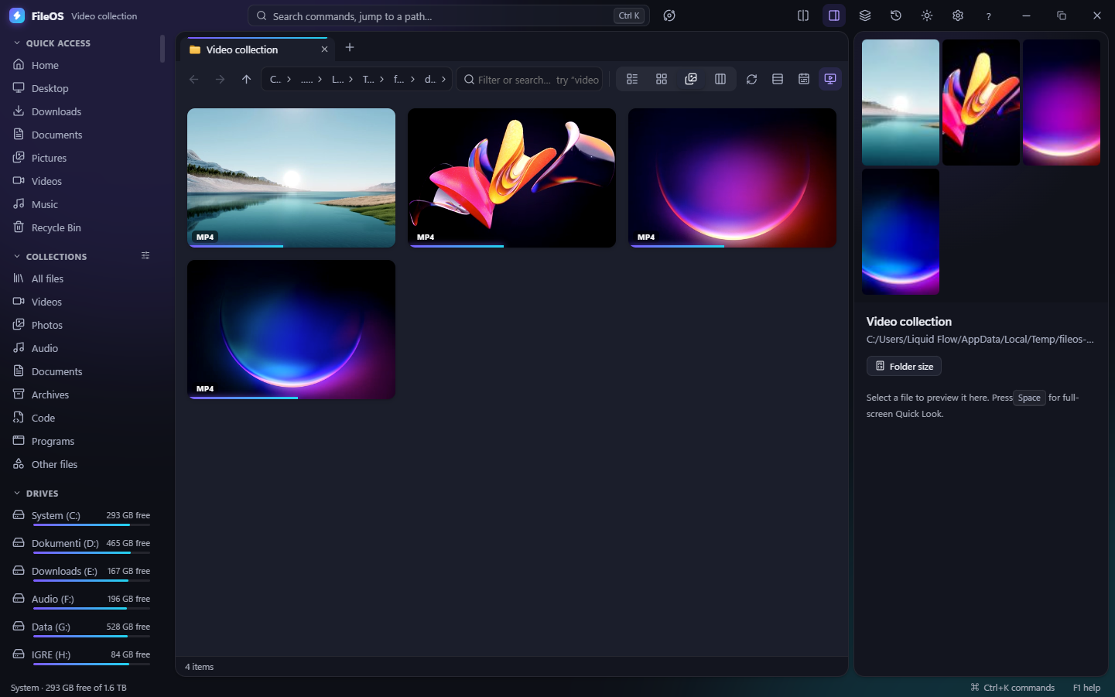The image size is (1115, 697).
Task: Open the IGRE (H:) drive
Action: pos(81,655)
